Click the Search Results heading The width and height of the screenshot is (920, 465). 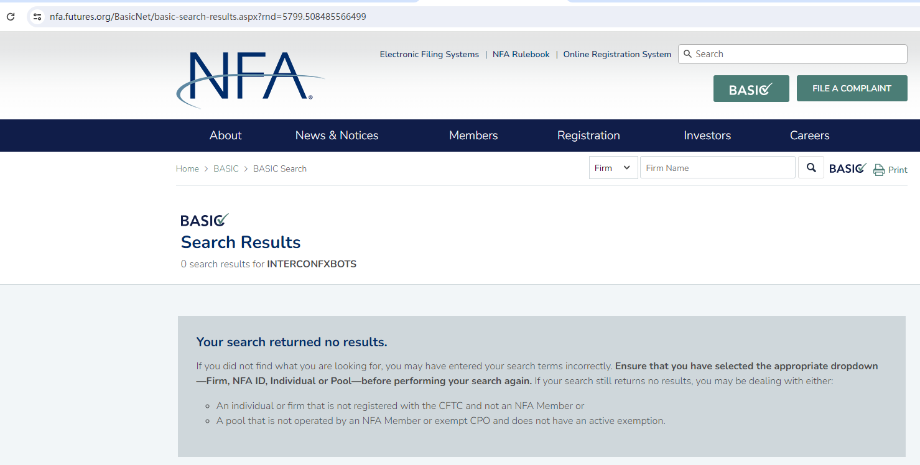click(x=241, y=242)
